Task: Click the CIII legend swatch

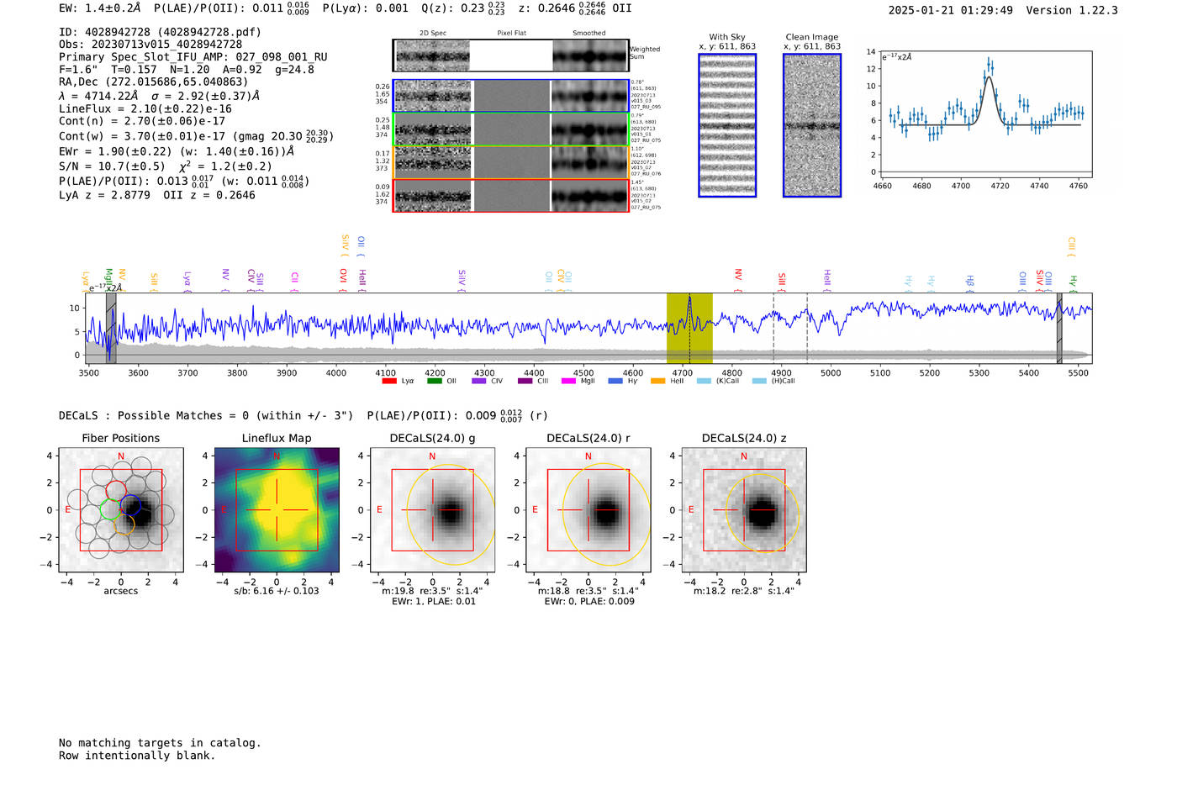Action: click(525, 381)
